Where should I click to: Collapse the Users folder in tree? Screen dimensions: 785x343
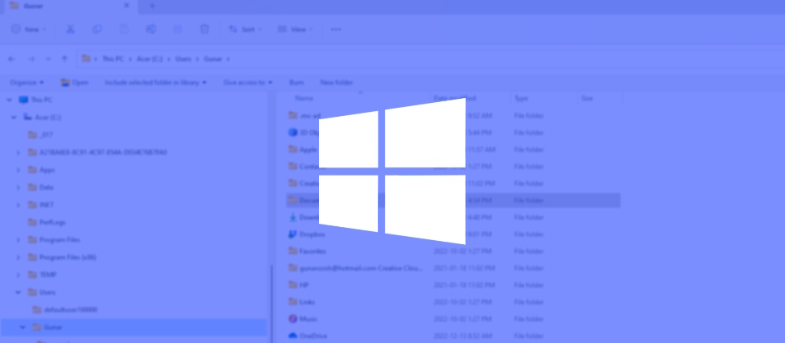pyautogui.click(x=19, y=292)
